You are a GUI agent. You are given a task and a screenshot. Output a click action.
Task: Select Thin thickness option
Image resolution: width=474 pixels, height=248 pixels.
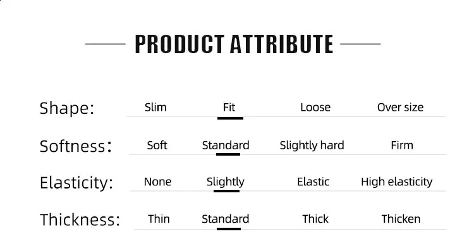pos(159,219)
